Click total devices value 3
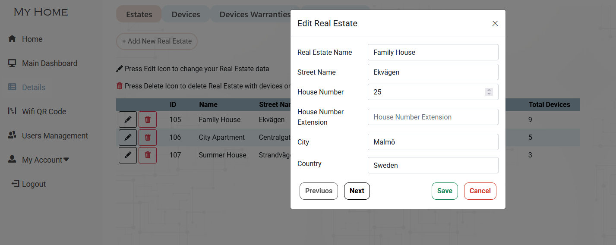616x245 pixels. (530, 155)
